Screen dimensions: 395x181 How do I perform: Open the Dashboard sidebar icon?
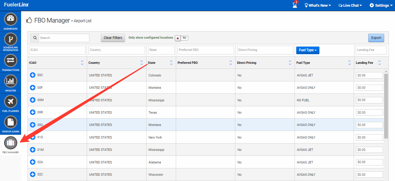click(x=11, y=19)
